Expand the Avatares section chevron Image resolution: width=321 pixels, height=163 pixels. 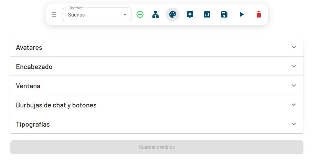coord(293,47)
